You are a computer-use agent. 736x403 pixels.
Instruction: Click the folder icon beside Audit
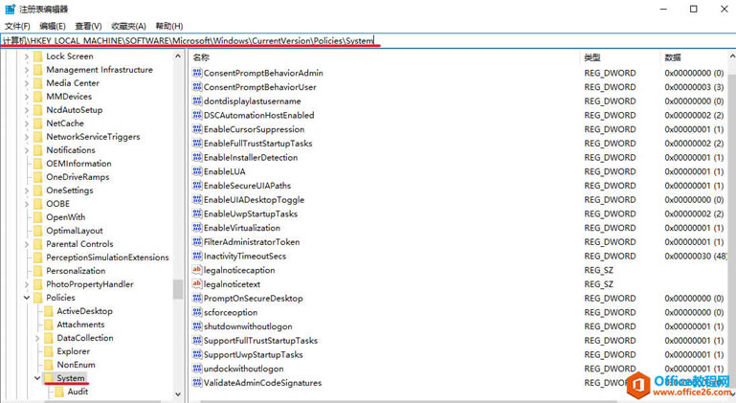[59, 392]
